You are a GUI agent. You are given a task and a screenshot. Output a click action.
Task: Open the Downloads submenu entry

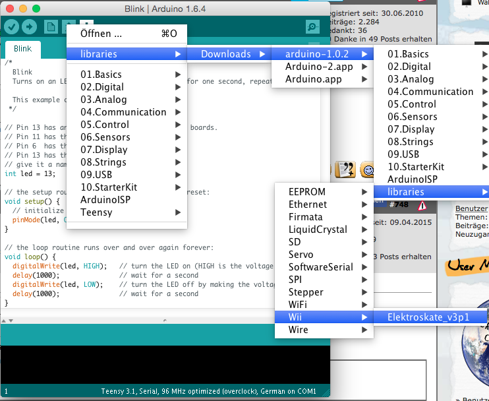[229, 54]
